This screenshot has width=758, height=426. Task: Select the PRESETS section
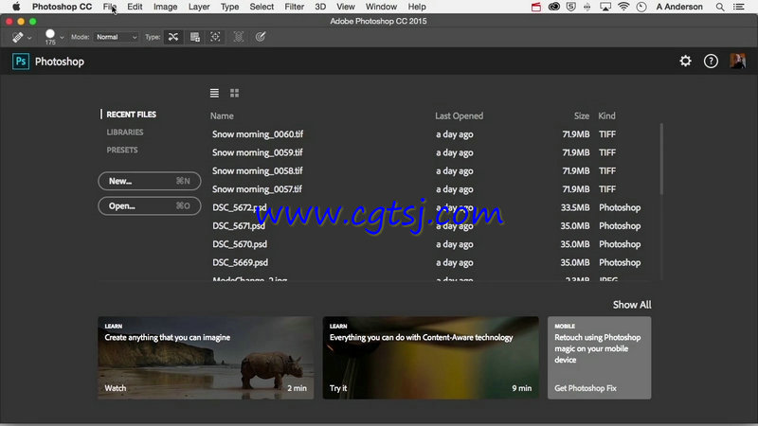coord(122,151)
